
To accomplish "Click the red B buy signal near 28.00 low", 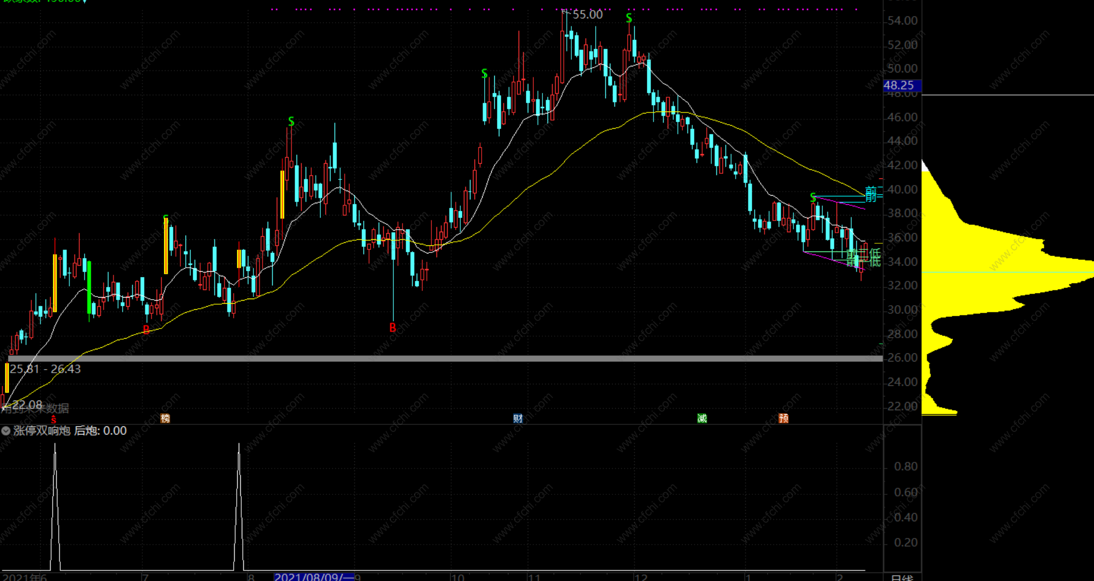I will pyautogui.click(x=392, y=328).
